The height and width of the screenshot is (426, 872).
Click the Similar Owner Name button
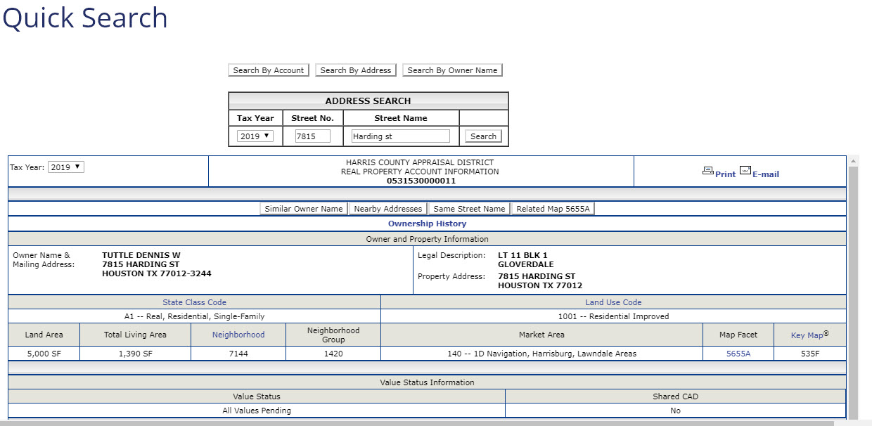click(304, 209)
